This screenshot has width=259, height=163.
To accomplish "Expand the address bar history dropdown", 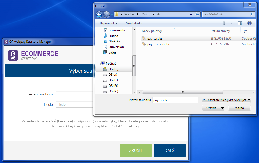I will 191,15.
